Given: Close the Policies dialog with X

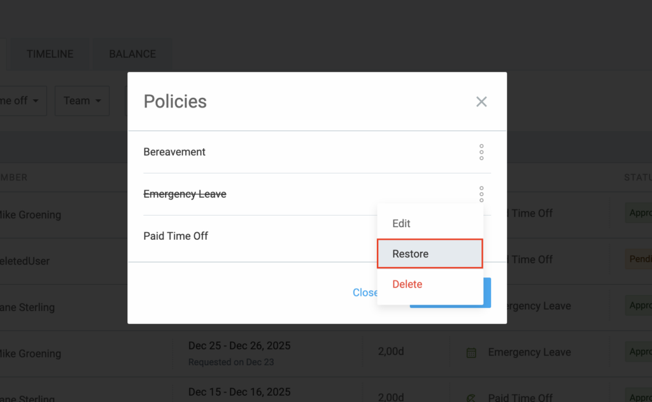Looking at the screenshot, I should tap(481, 102).
